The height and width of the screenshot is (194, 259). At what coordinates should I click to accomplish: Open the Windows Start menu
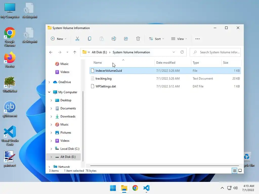tap(113, 188)
